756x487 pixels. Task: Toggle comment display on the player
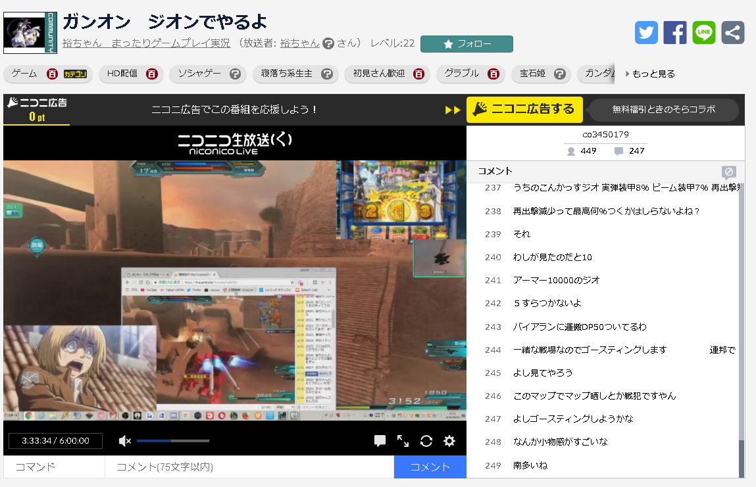coord(380,441)
